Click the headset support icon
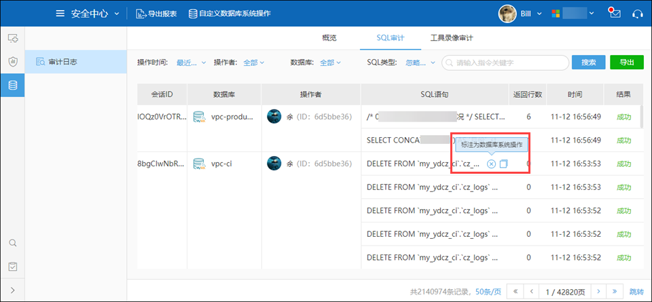Screen dimensions: 652x302 [637, 13]
